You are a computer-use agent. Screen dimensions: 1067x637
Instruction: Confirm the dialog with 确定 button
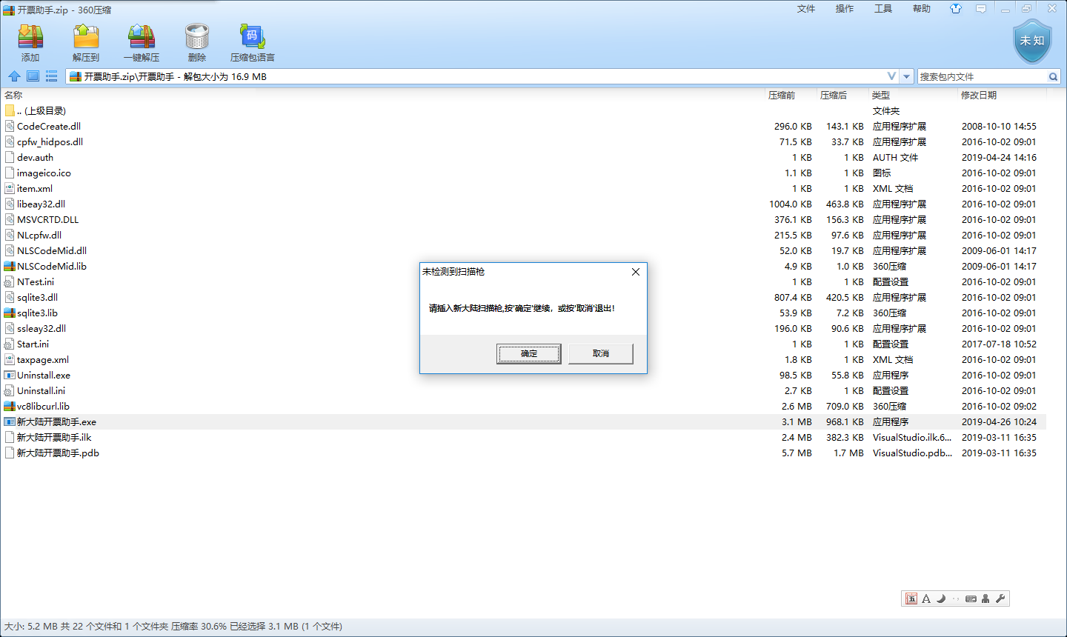tap(529, 353)
